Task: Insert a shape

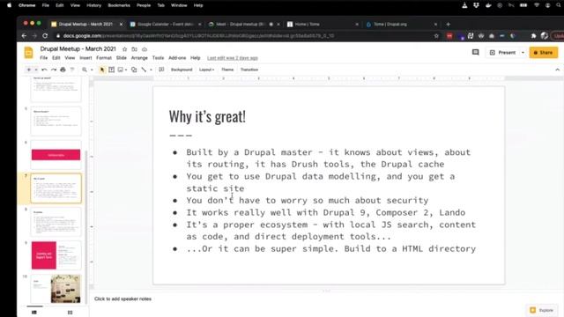Action: click(x=134, y=70)
